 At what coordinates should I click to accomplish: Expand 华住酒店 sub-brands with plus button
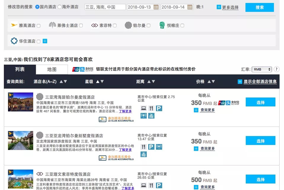[45, 41]
